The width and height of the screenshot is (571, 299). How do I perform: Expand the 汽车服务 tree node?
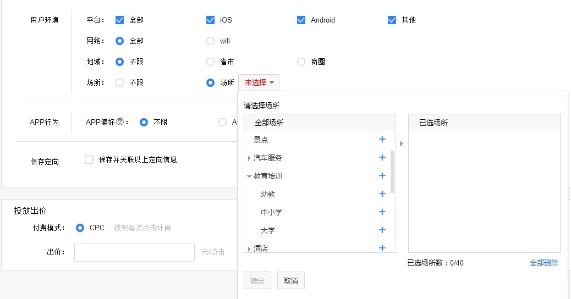tap(249, 158)
